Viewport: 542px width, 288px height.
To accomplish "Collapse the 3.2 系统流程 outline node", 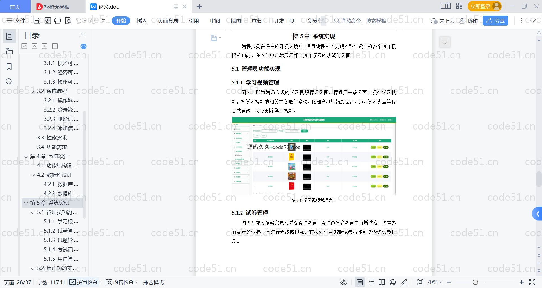I will coord(33,91).
